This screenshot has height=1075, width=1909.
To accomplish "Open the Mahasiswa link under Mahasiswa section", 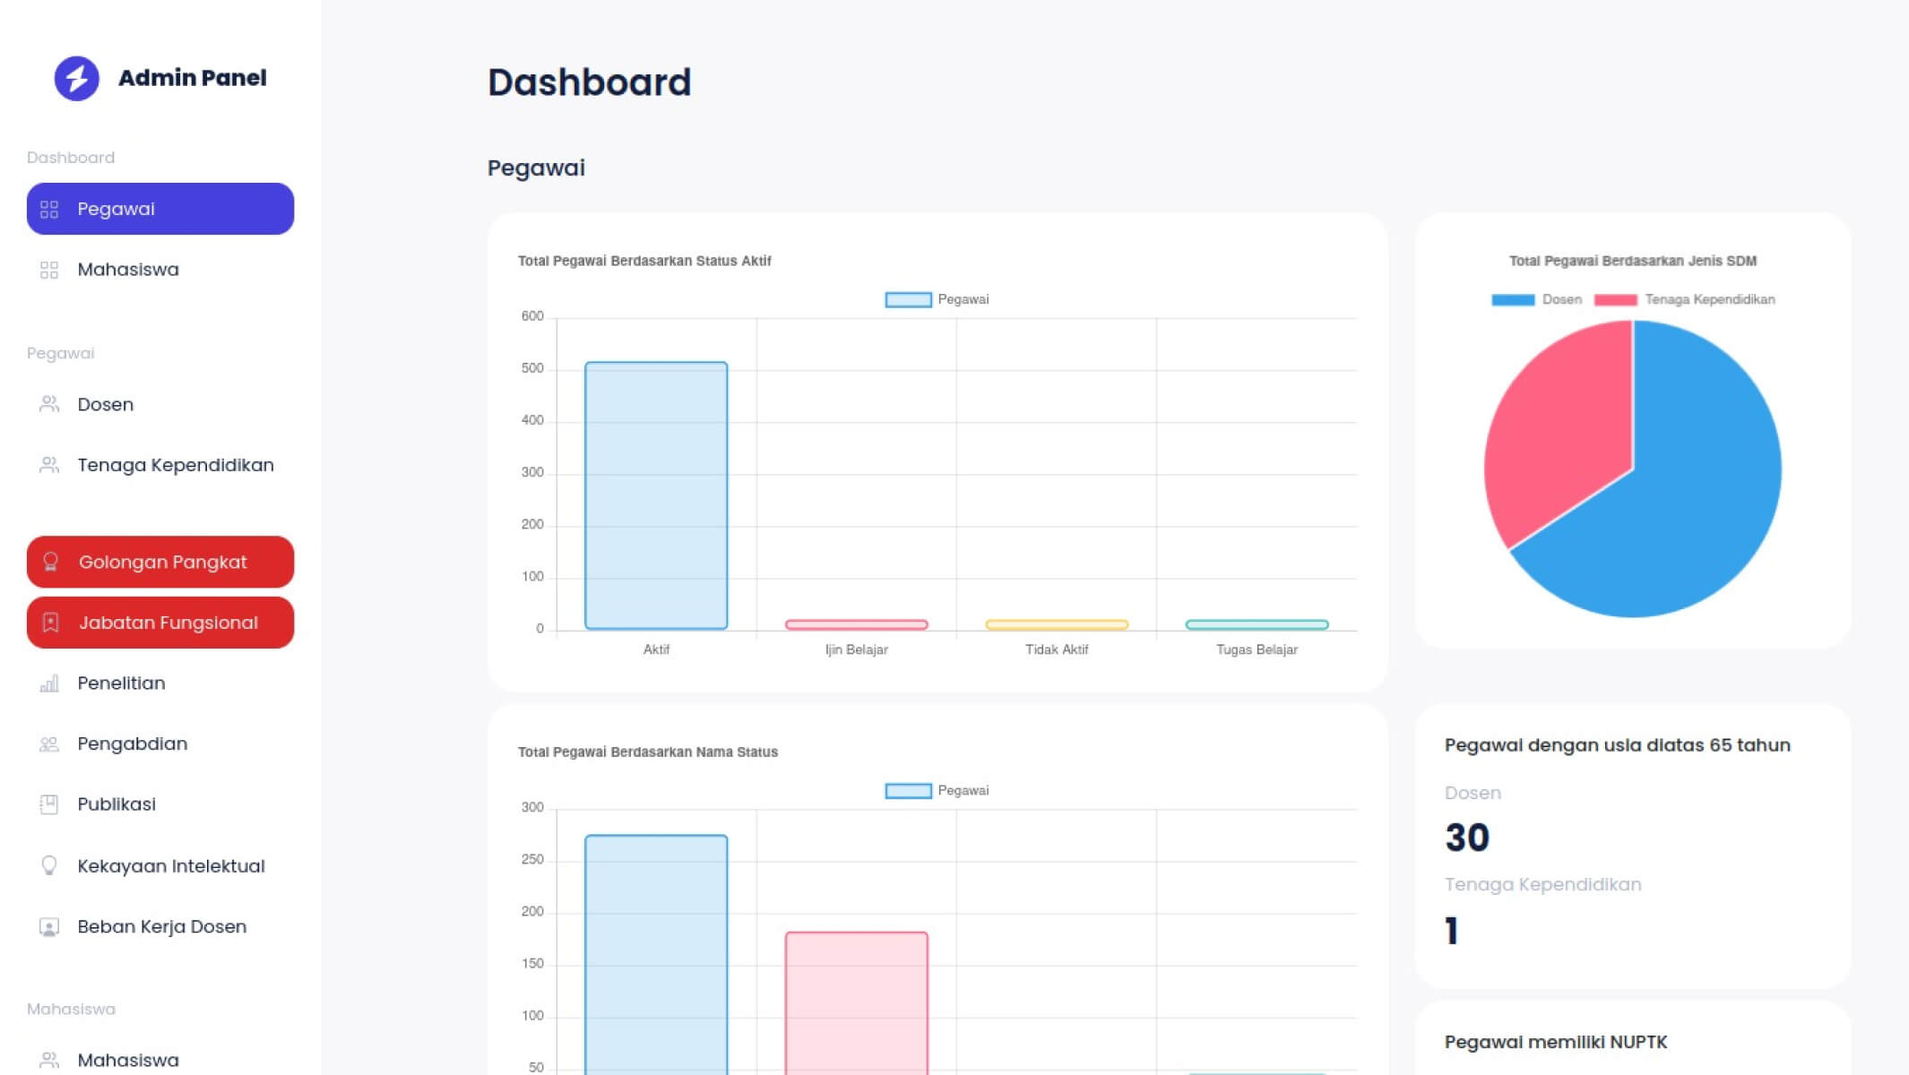I will [x=127, y=1060].
